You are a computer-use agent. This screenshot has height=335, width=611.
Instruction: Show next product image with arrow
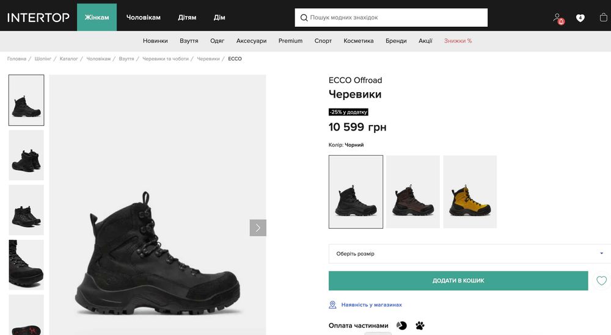(x=258, y=228)
